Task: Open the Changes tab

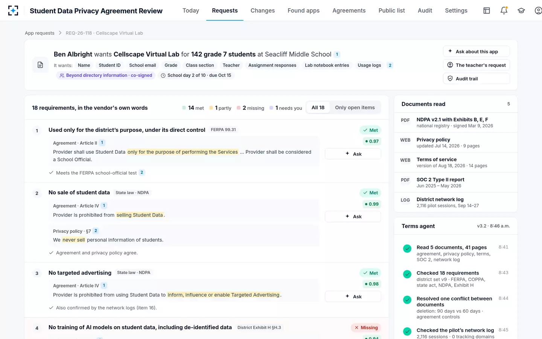Action: (x=263, y=11)
